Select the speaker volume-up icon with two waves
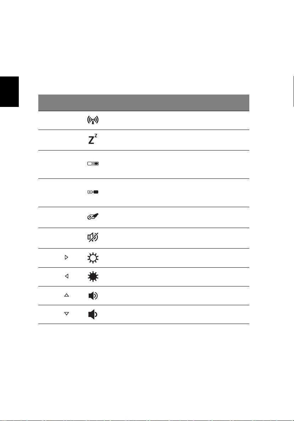 93,296
